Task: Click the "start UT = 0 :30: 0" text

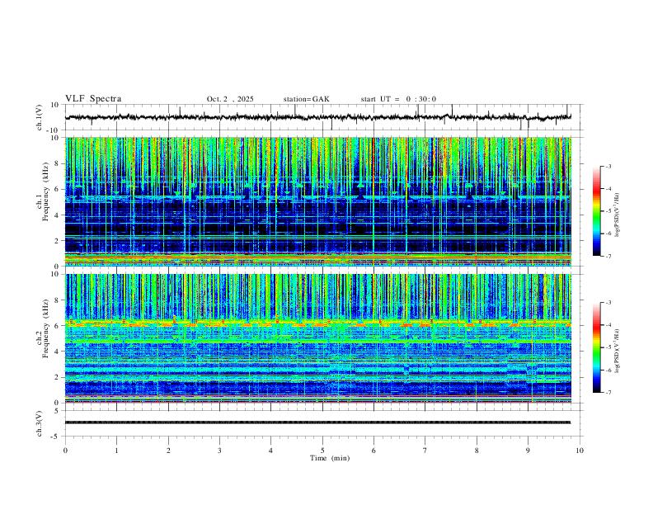Action: [x=398, y=99]
